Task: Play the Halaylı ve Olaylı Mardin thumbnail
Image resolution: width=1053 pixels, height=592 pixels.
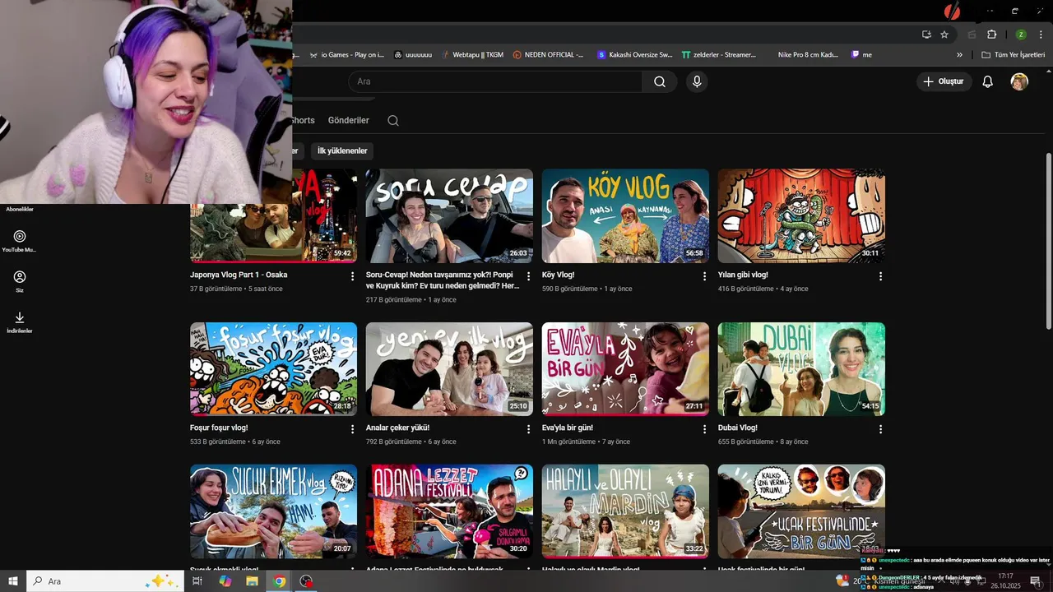Action: pyautogui.click(x=625, y=511)
